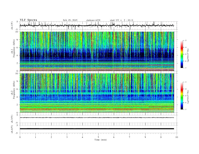Click the time axis tick label '0'
199x154 pixels.
[20, 137]
